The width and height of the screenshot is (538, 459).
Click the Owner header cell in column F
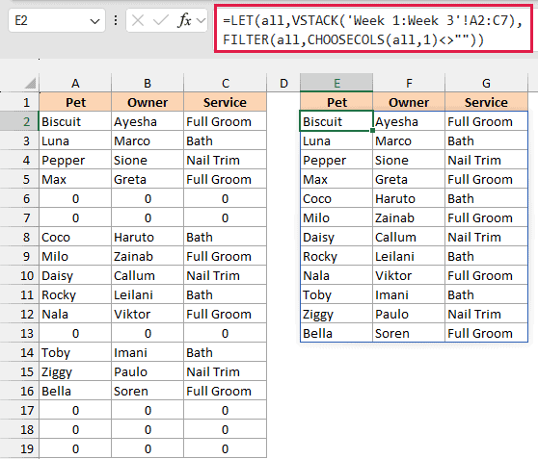(409, 102)
